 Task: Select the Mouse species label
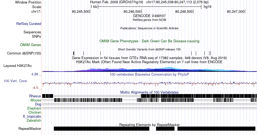click(36, 100)
